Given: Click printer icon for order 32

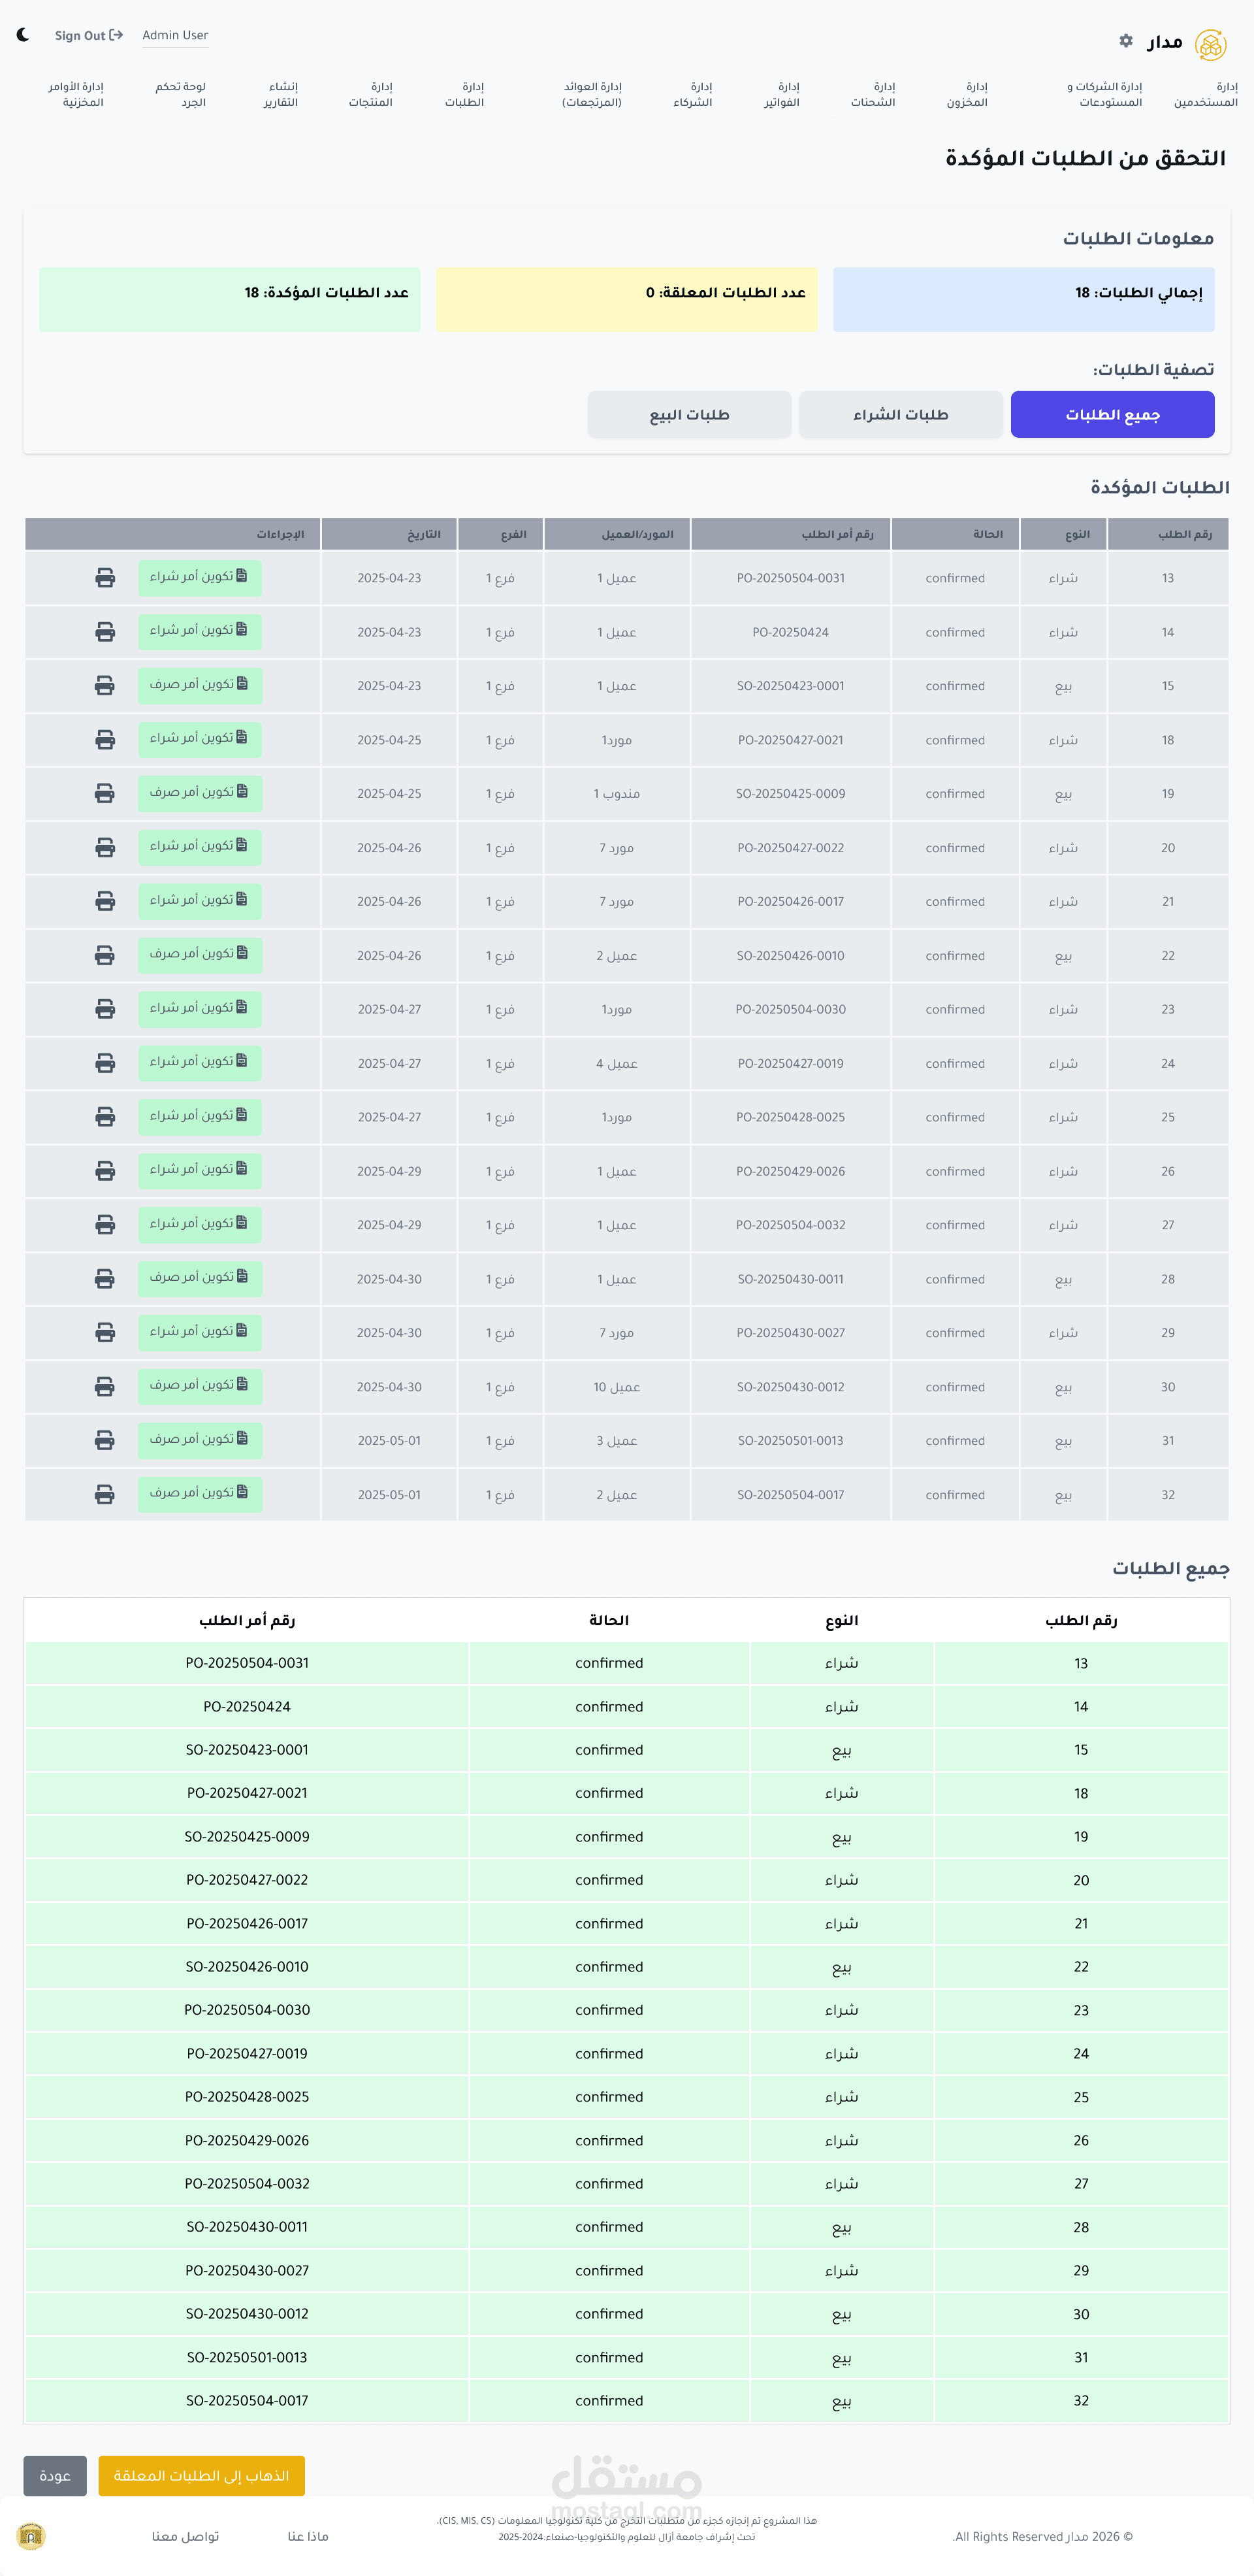Looking at the screenshot, I should [x=105, y=1494].
